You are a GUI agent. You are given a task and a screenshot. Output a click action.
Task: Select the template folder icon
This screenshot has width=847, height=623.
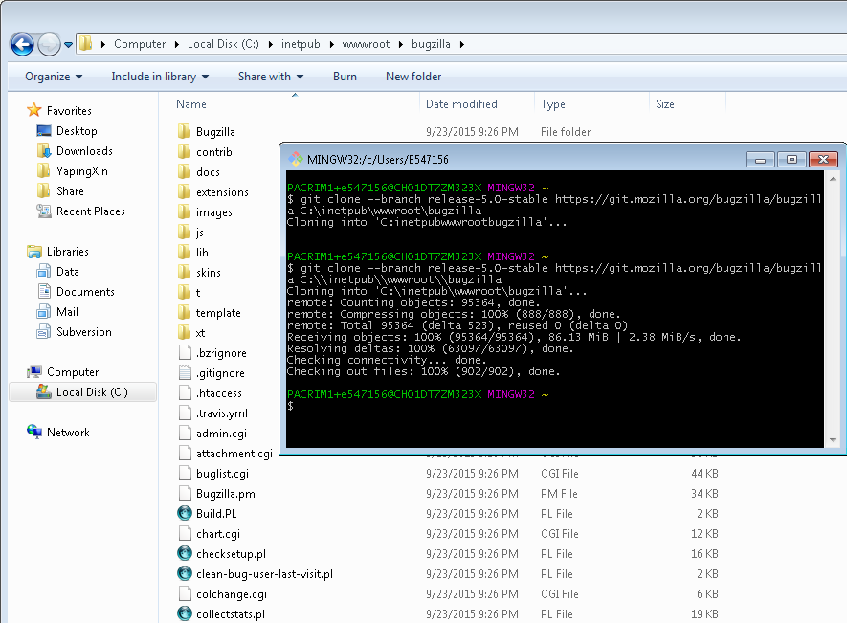coord(184,312)
